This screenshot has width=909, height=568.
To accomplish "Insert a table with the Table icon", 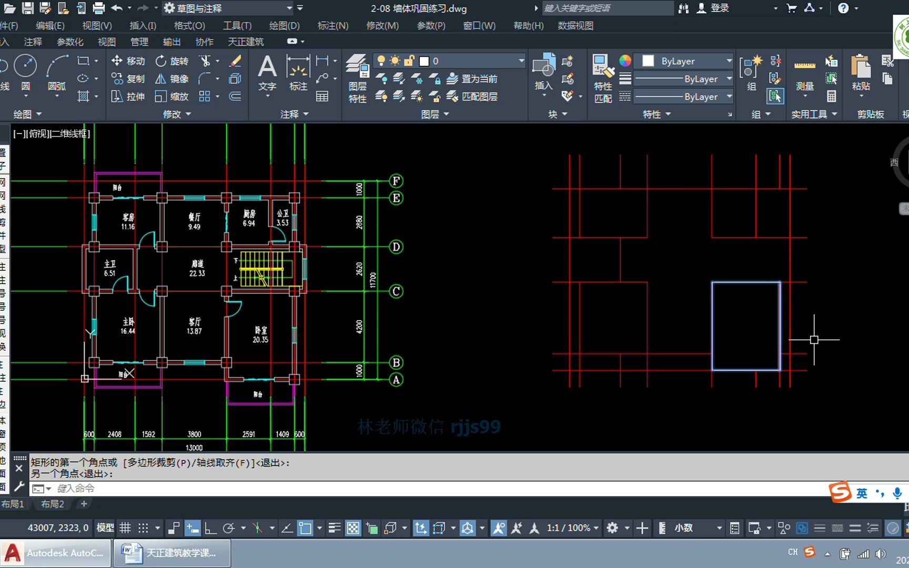I will pos(322,97).
